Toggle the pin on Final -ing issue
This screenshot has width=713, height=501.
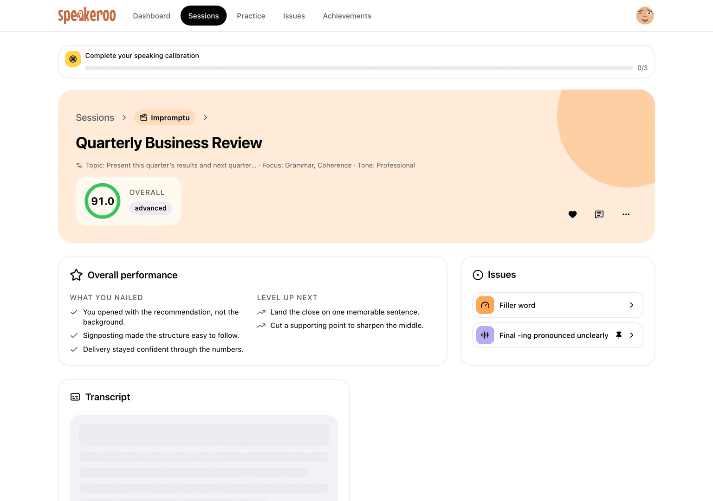619,335
